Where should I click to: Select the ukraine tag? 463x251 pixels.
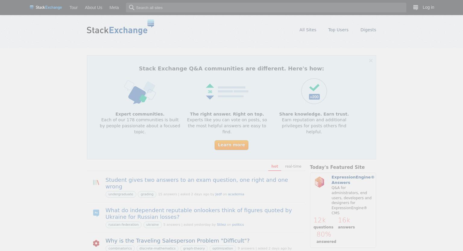pos(152,225)
